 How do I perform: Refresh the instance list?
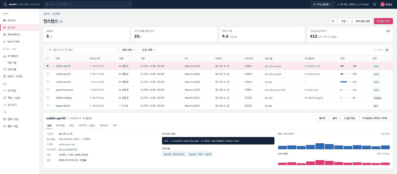[332, 21]
